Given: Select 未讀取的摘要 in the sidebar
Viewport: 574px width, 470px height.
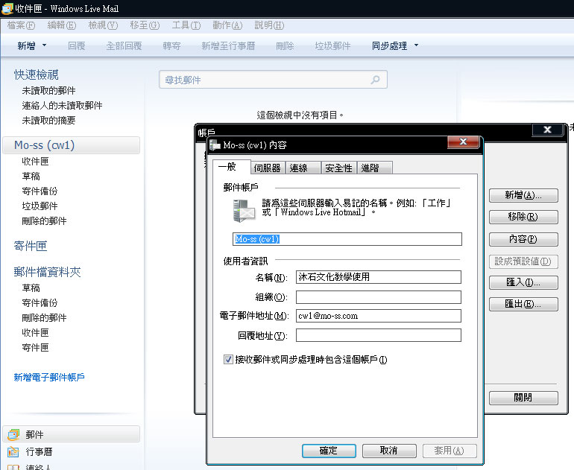Looking at the screenshot, I should 48,121.
